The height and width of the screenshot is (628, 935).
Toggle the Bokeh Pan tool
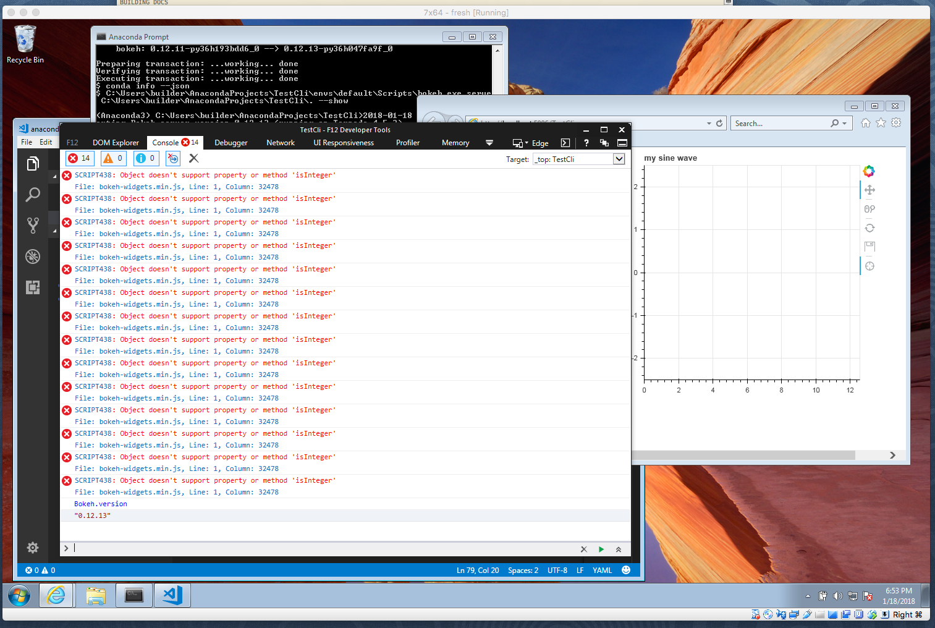pyautogui.click(x=869, y=190)
